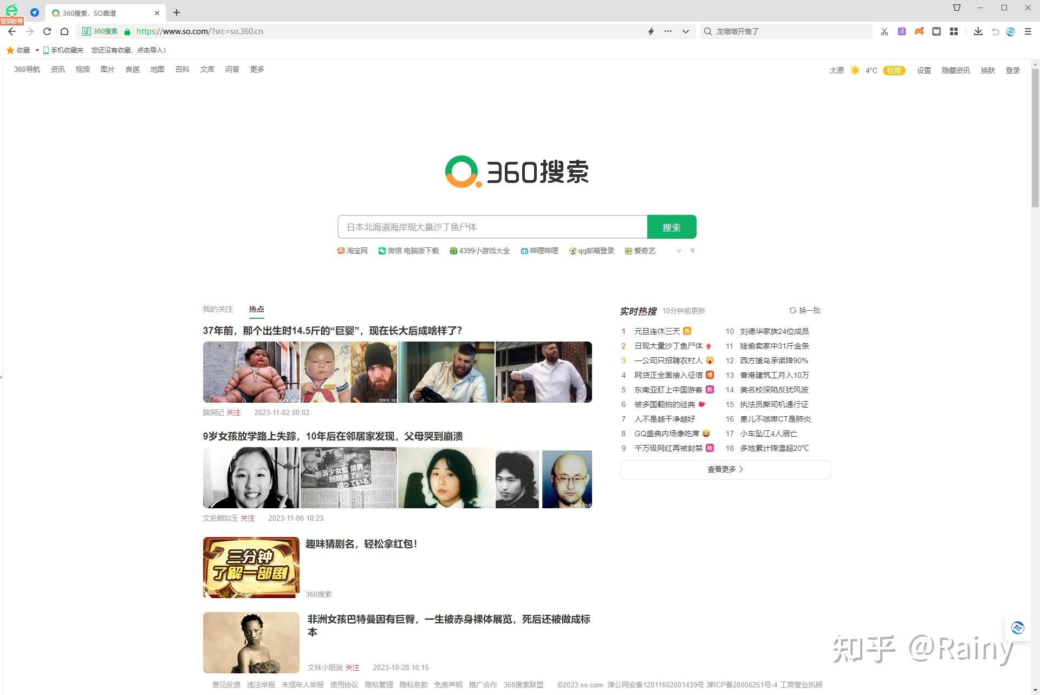Open the extensions grid icon

tap(954, 31)
